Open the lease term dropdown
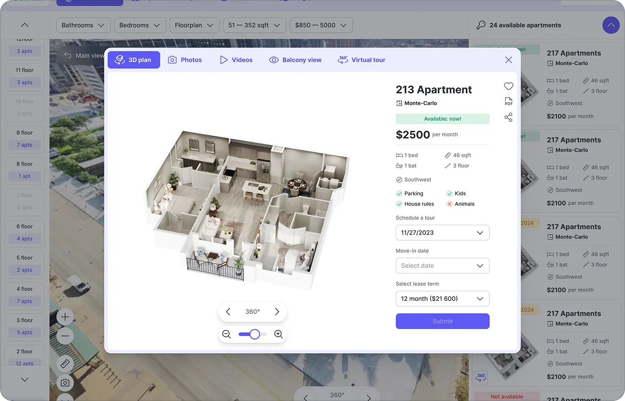The image size is (625, 401). [x=443, y=298]
